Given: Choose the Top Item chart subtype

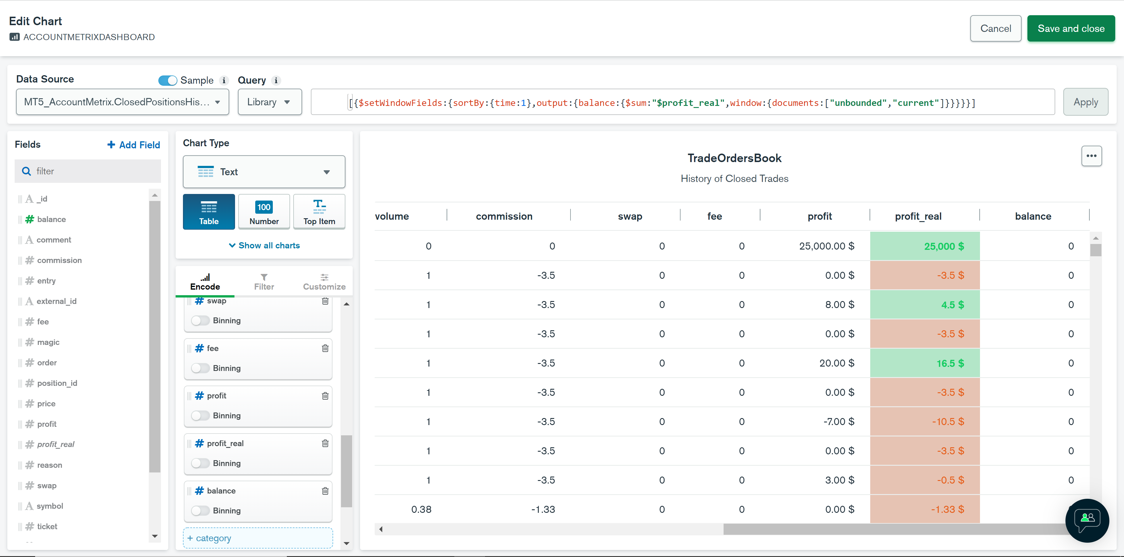Looking at the screenshot, I should (319, 212).
